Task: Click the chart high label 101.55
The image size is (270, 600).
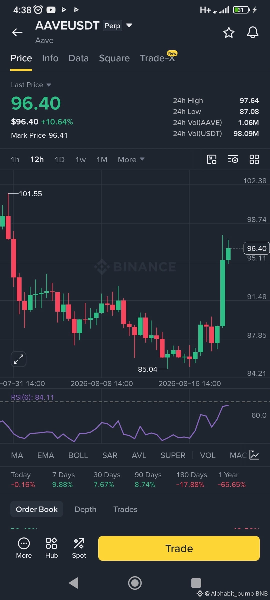Action: click(30, 194)
